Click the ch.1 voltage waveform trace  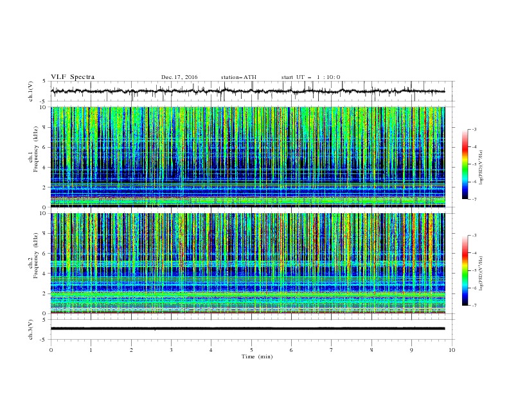pyautogui.click(x=247, y=91)
